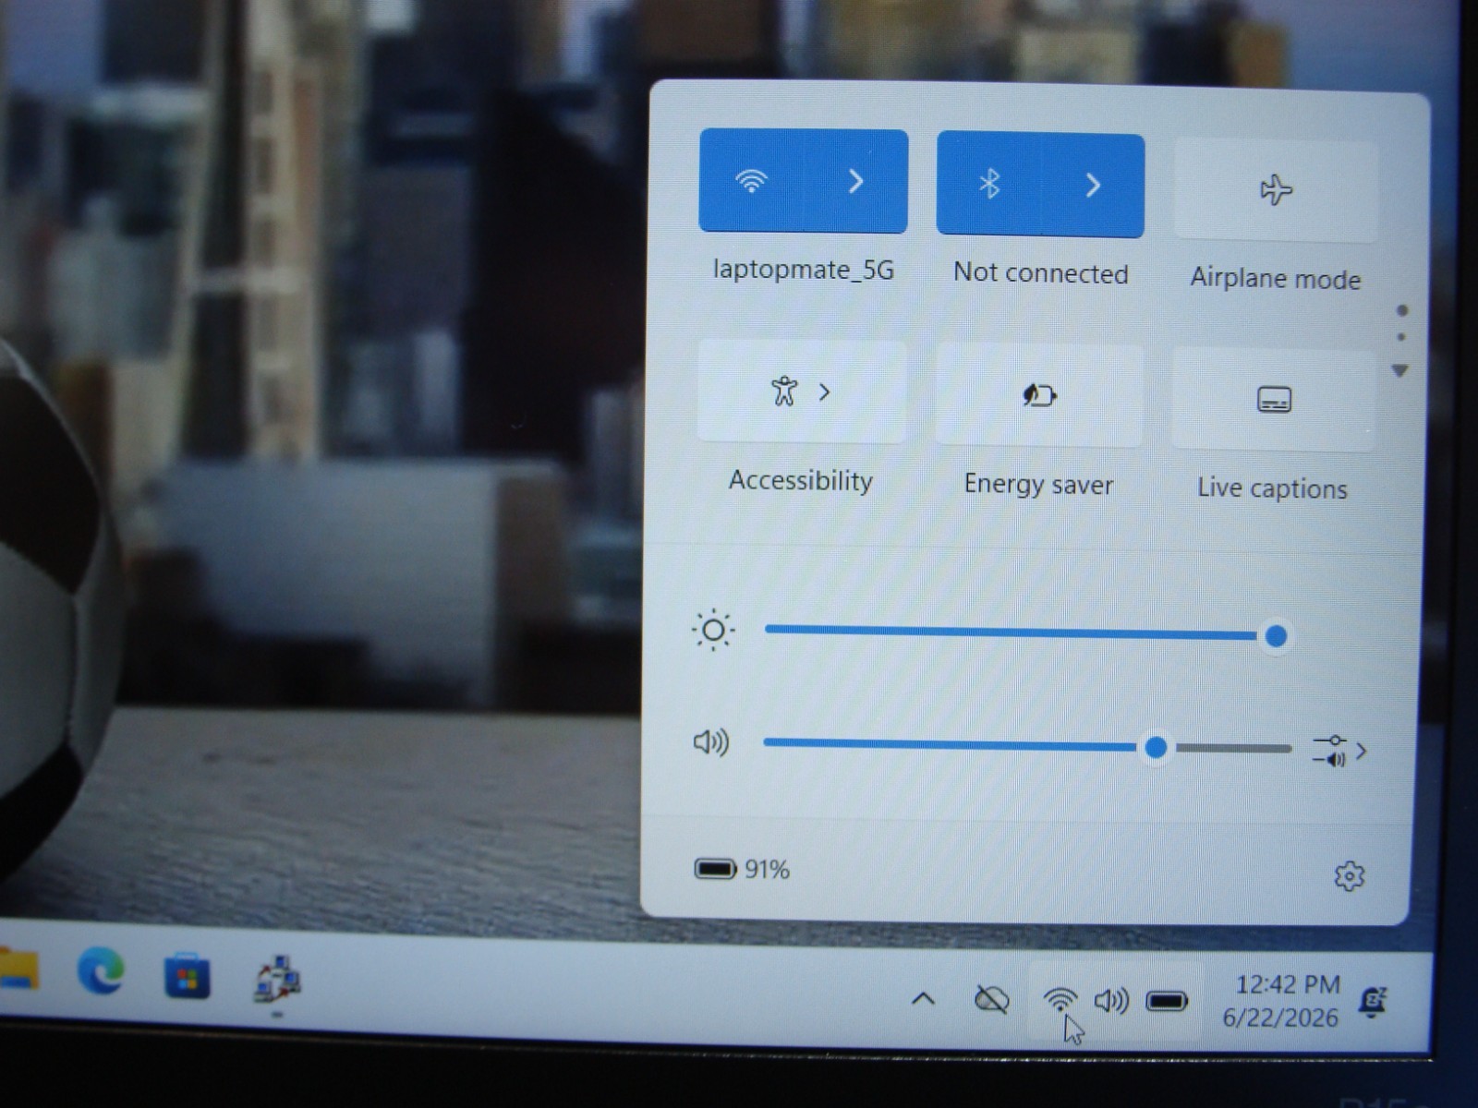
Task: Enable Airplane mode
Action: point(1276,190)
